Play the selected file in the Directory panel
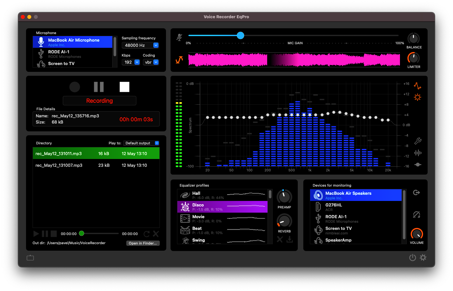The width and height of the screenshot is (453, 291). [x=36, y=234]
